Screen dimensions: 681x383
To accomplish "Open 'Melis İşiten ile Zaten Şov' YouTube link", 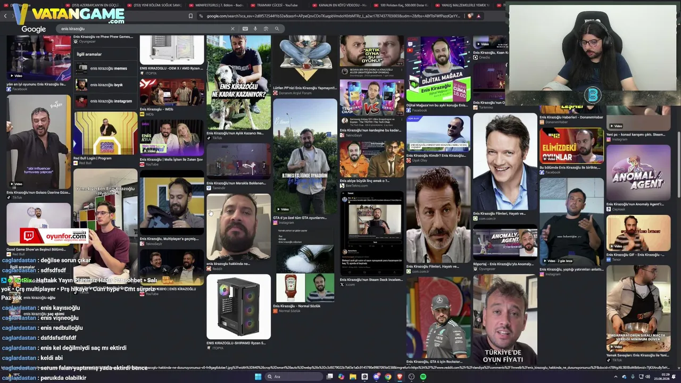I will click(171, 160).
